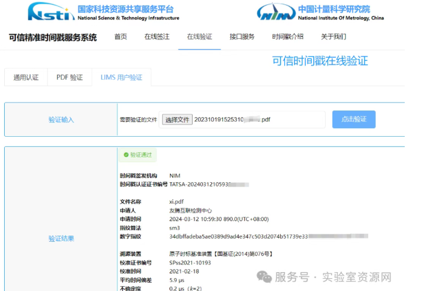The height and width of the screenshot is (291, 426).
Task: Select the LIMS 用户验证 tab
Action: point(122,77)
